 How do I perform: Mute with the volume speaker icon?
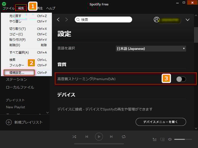click(x=170, y=139)
